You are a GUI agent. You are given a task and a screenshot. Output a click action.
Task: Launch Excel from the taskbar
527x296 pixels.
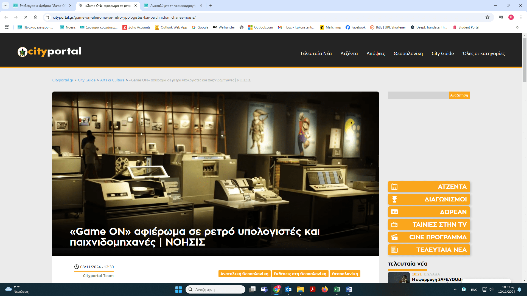(337, 289)
